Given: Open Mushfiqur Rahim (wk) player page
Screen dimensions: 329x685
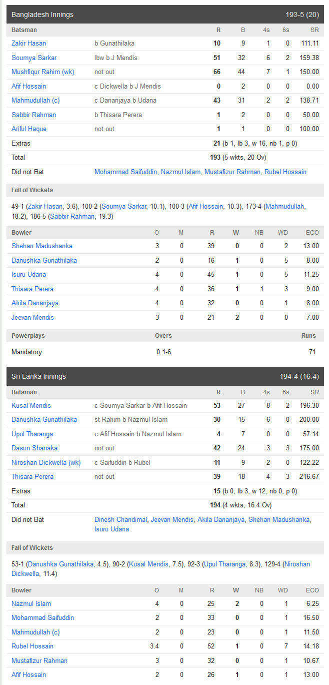Looking at the screenshot, I should pyautogui.click(x=43, y=72).
